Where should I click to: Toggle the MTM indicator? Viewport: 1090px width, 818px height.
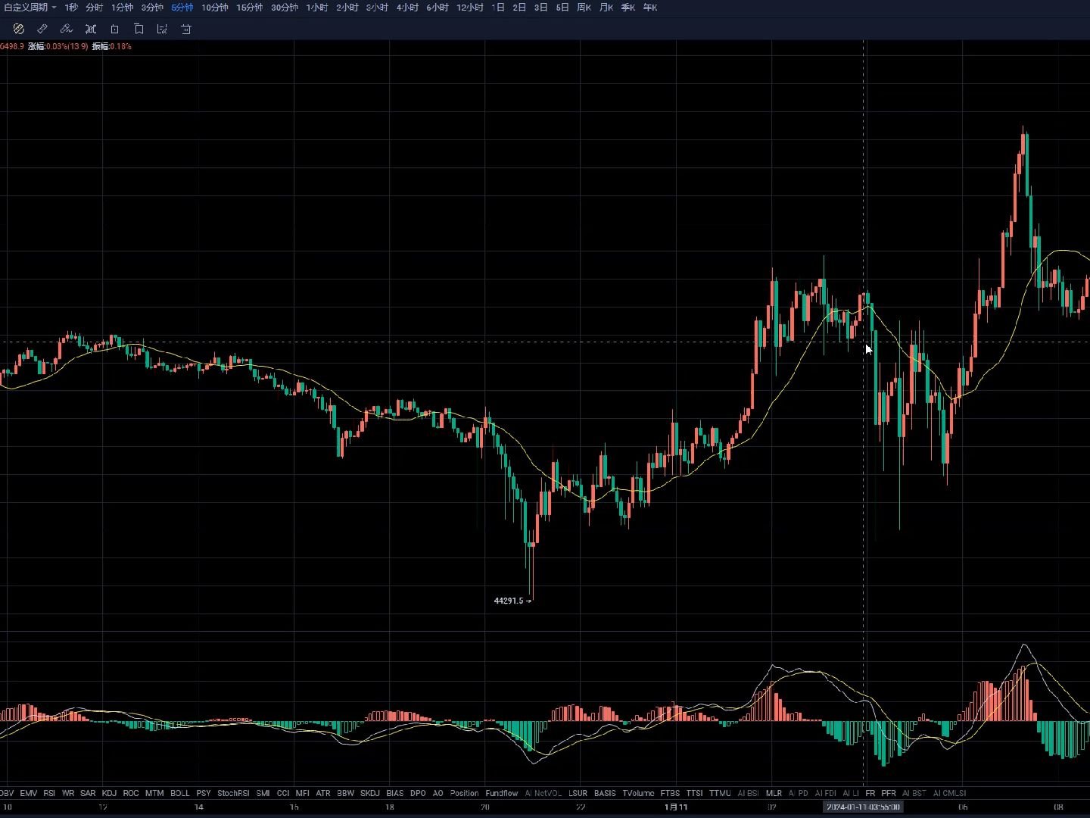pyautogui.click(x=154, y=793)
